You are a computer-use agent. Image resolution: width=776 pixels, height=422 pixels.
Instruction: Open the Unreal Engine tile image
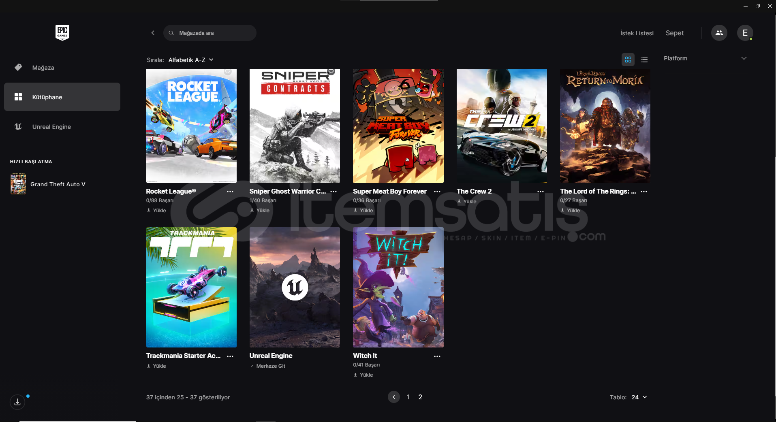tap(295, 287)
